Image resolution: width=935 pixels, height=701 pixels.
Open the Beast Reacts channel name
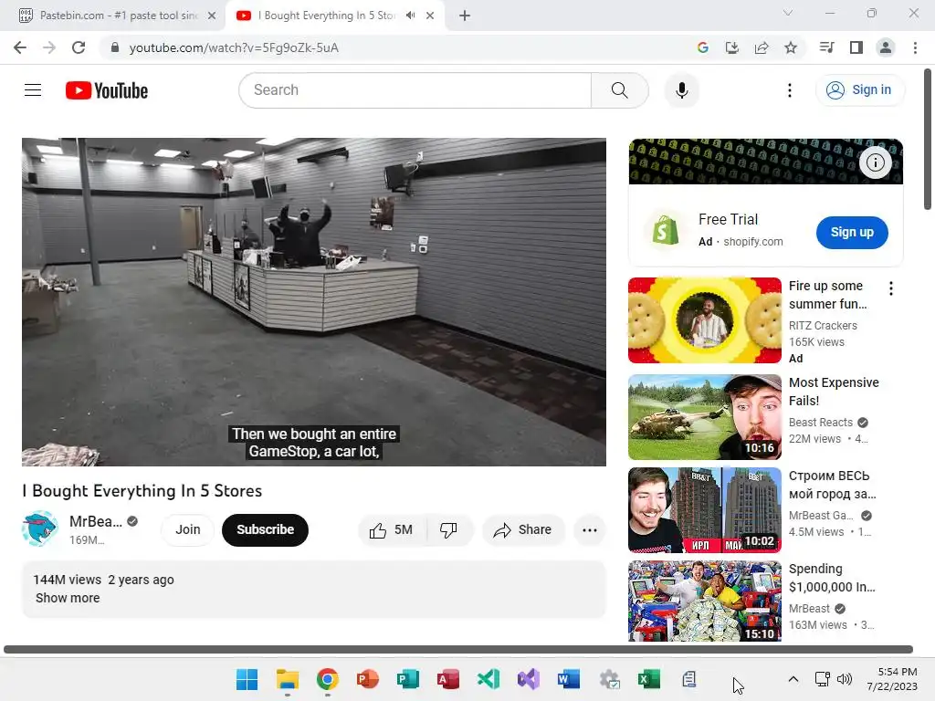[x=821, y=422]
